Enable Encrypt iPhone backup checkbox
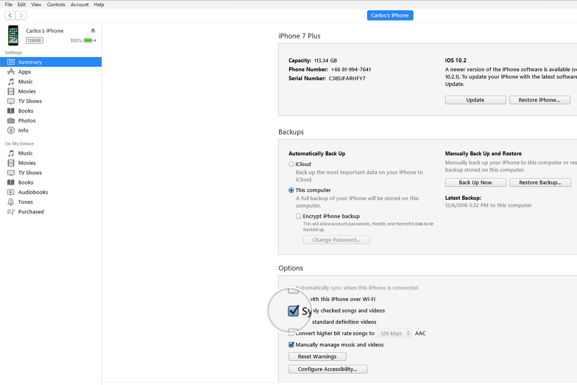Image resolution: width=577 pixels, height=385 pixels. click(x=299, y=216)
